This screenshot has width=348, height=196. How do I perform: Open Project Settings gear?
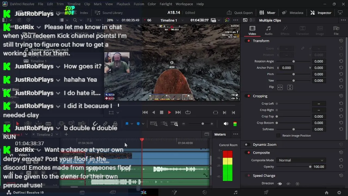click(x=339, y=192)
